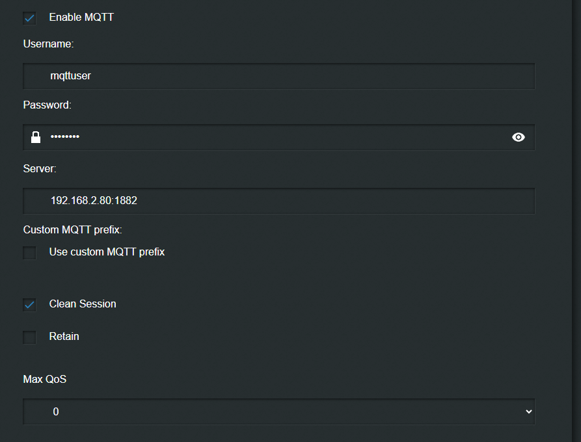
Task: Click the "Custom MQTT prefix:" heading
Action: click(73, 229)
